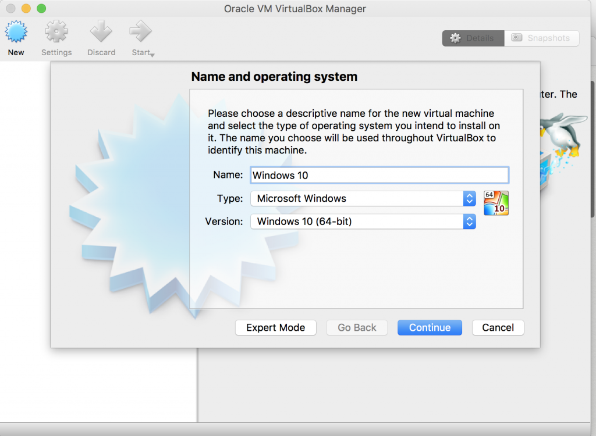Click Continue to proceed
This screenshot has width=596, height=436.
430,328
